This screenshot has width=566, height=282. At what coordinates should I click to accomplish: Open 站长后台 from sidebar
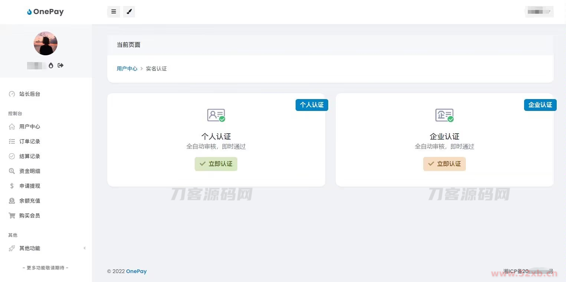coord(30,94)
